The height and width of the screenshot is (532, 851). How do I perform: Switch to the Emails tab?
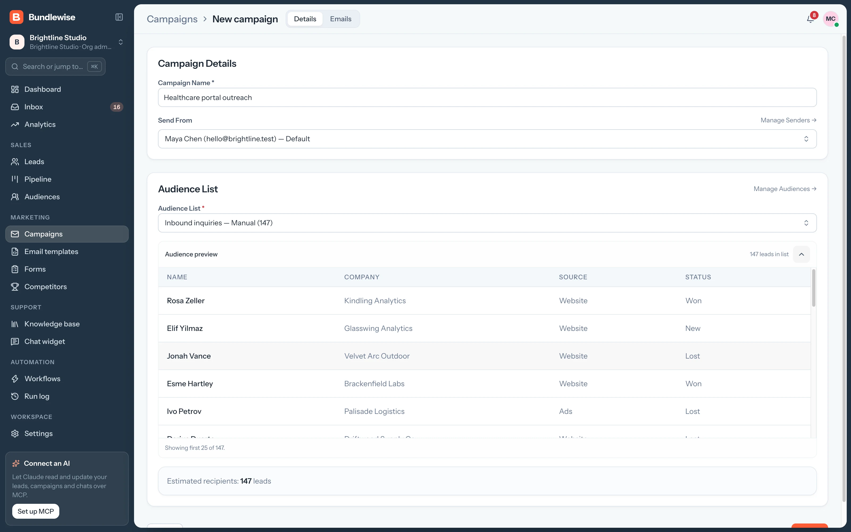tap(340, 19)
